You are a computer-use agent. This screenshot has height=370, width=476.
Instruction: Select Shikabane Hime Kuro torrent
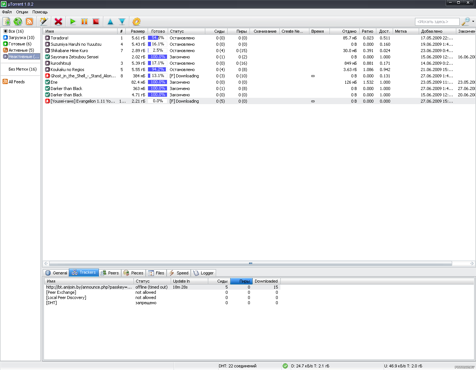[259, 51]
